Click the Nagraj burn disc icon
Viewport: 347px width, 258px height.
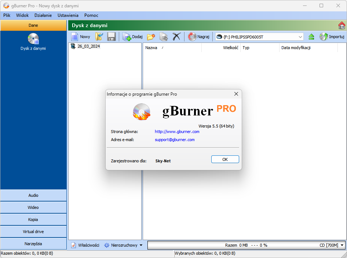tap(192, 37)
